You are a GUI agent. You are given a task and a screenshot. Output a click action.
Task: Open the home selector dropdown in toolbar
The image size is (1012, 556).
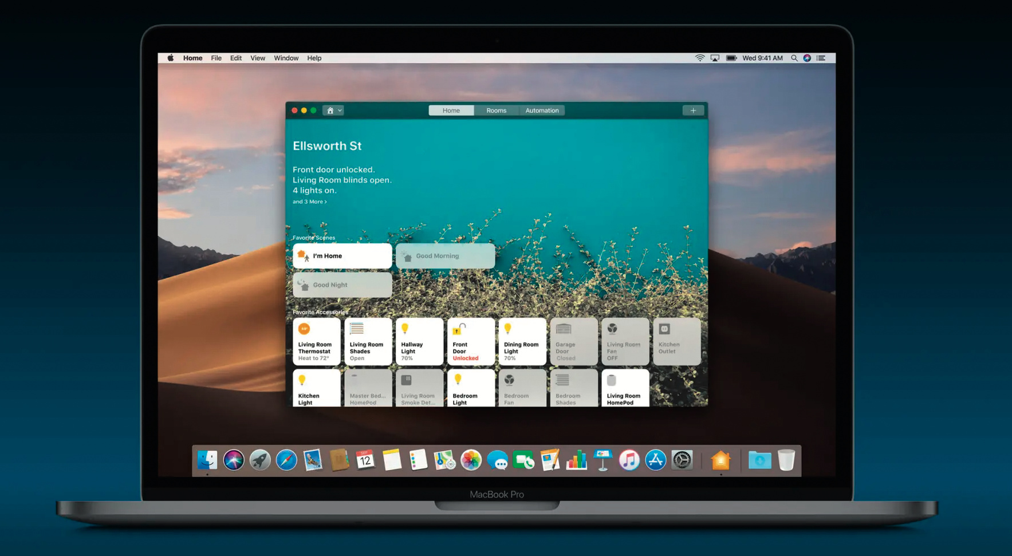point(333,111)
